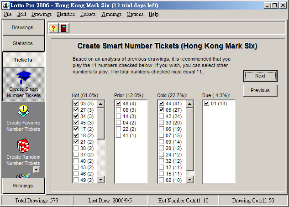Select Create Favorite Number Tickets icon
This screenshot has width=289, height=207.
[x=23, y=111]
